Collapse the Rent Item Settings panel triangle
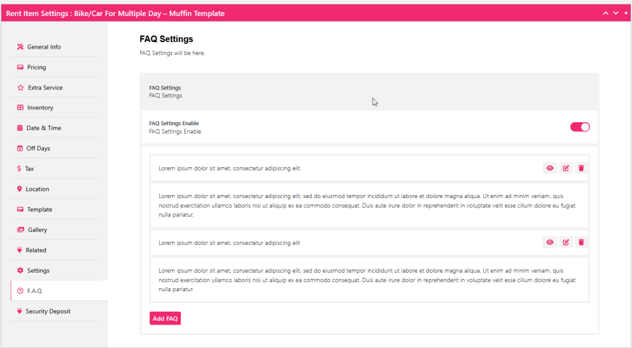The image size is (632, 348). point(626,13)
